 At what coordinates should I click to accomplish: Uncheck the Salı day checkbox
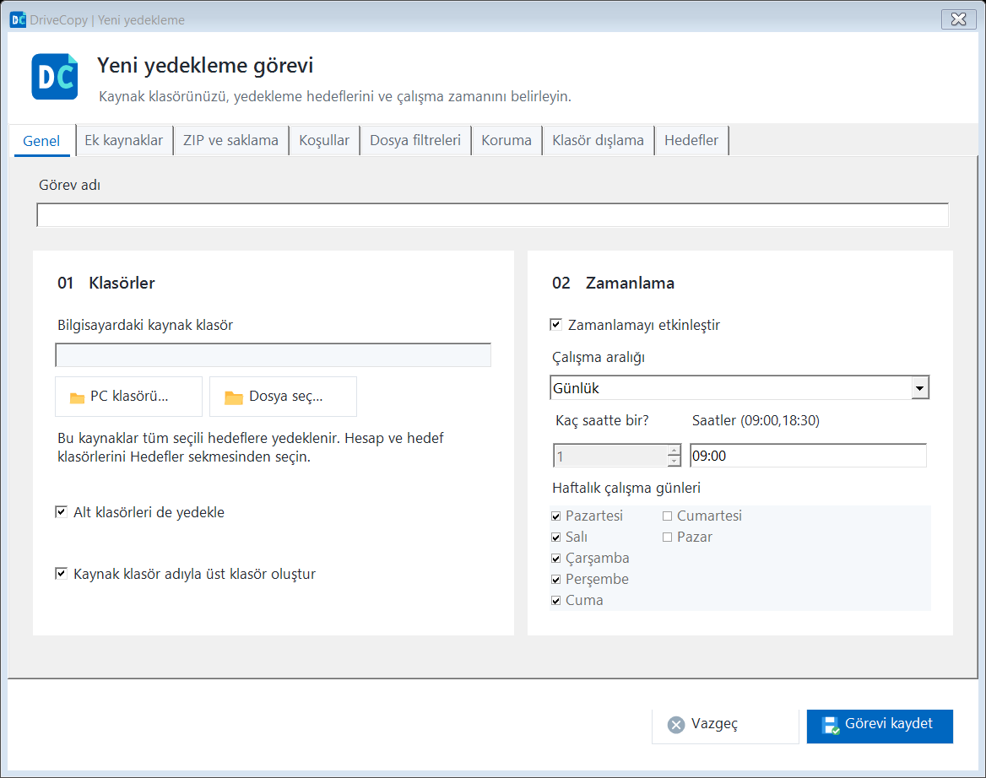point(555,538)
